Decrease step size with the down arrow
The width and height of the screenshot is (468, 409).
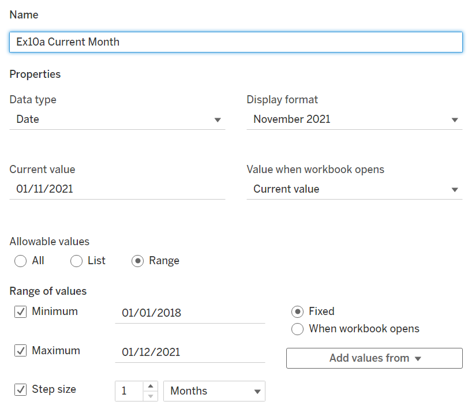[x=150, y=396]
